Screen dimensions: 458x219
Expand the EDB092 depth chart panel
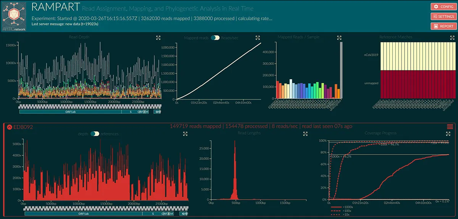(x=185, y=134)
